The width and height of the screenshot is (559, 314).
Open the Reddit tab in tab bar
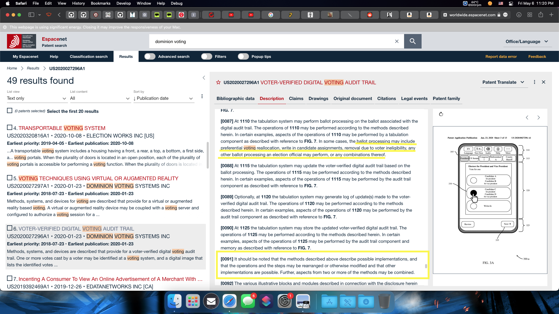pyautogui.click(x=370, y=15)
